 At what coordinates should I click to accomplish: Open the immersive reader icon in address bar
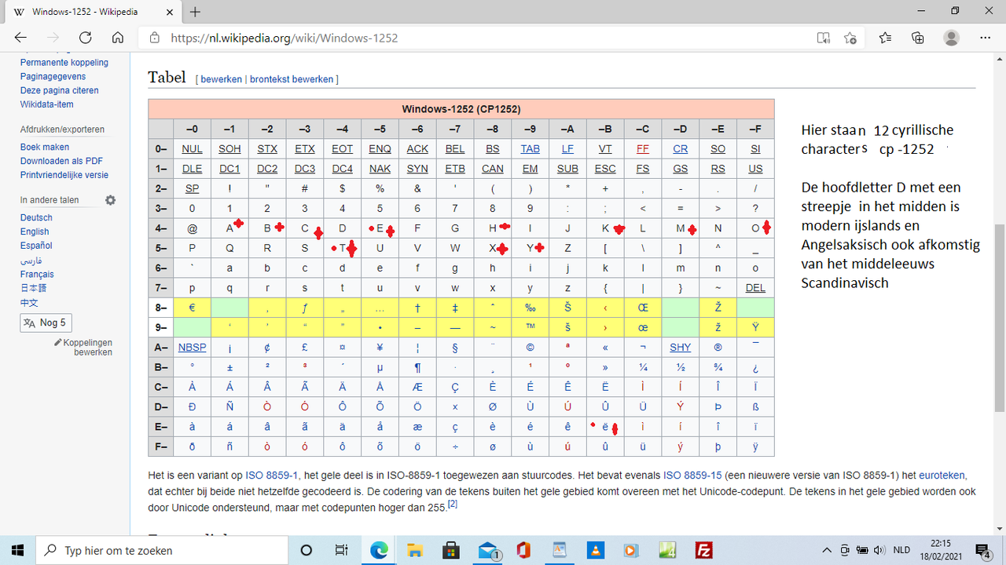coord(823,38)
